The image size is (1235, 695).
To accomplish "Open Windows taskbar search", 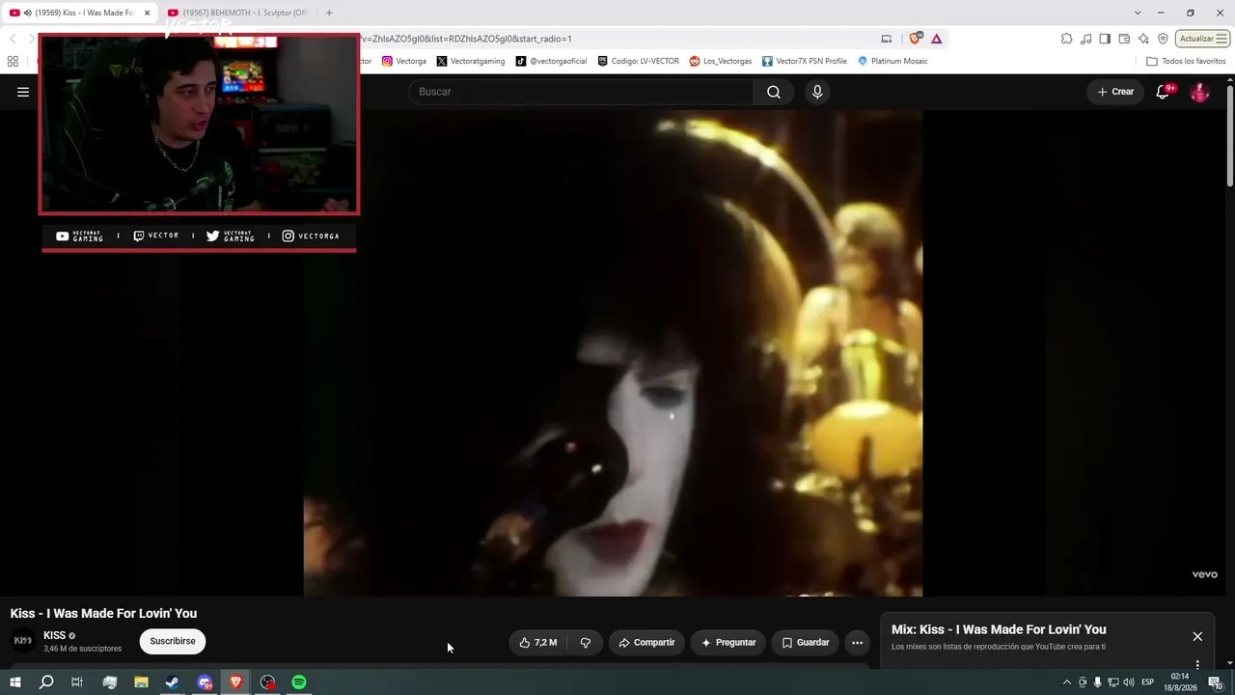I will [46, 682].
